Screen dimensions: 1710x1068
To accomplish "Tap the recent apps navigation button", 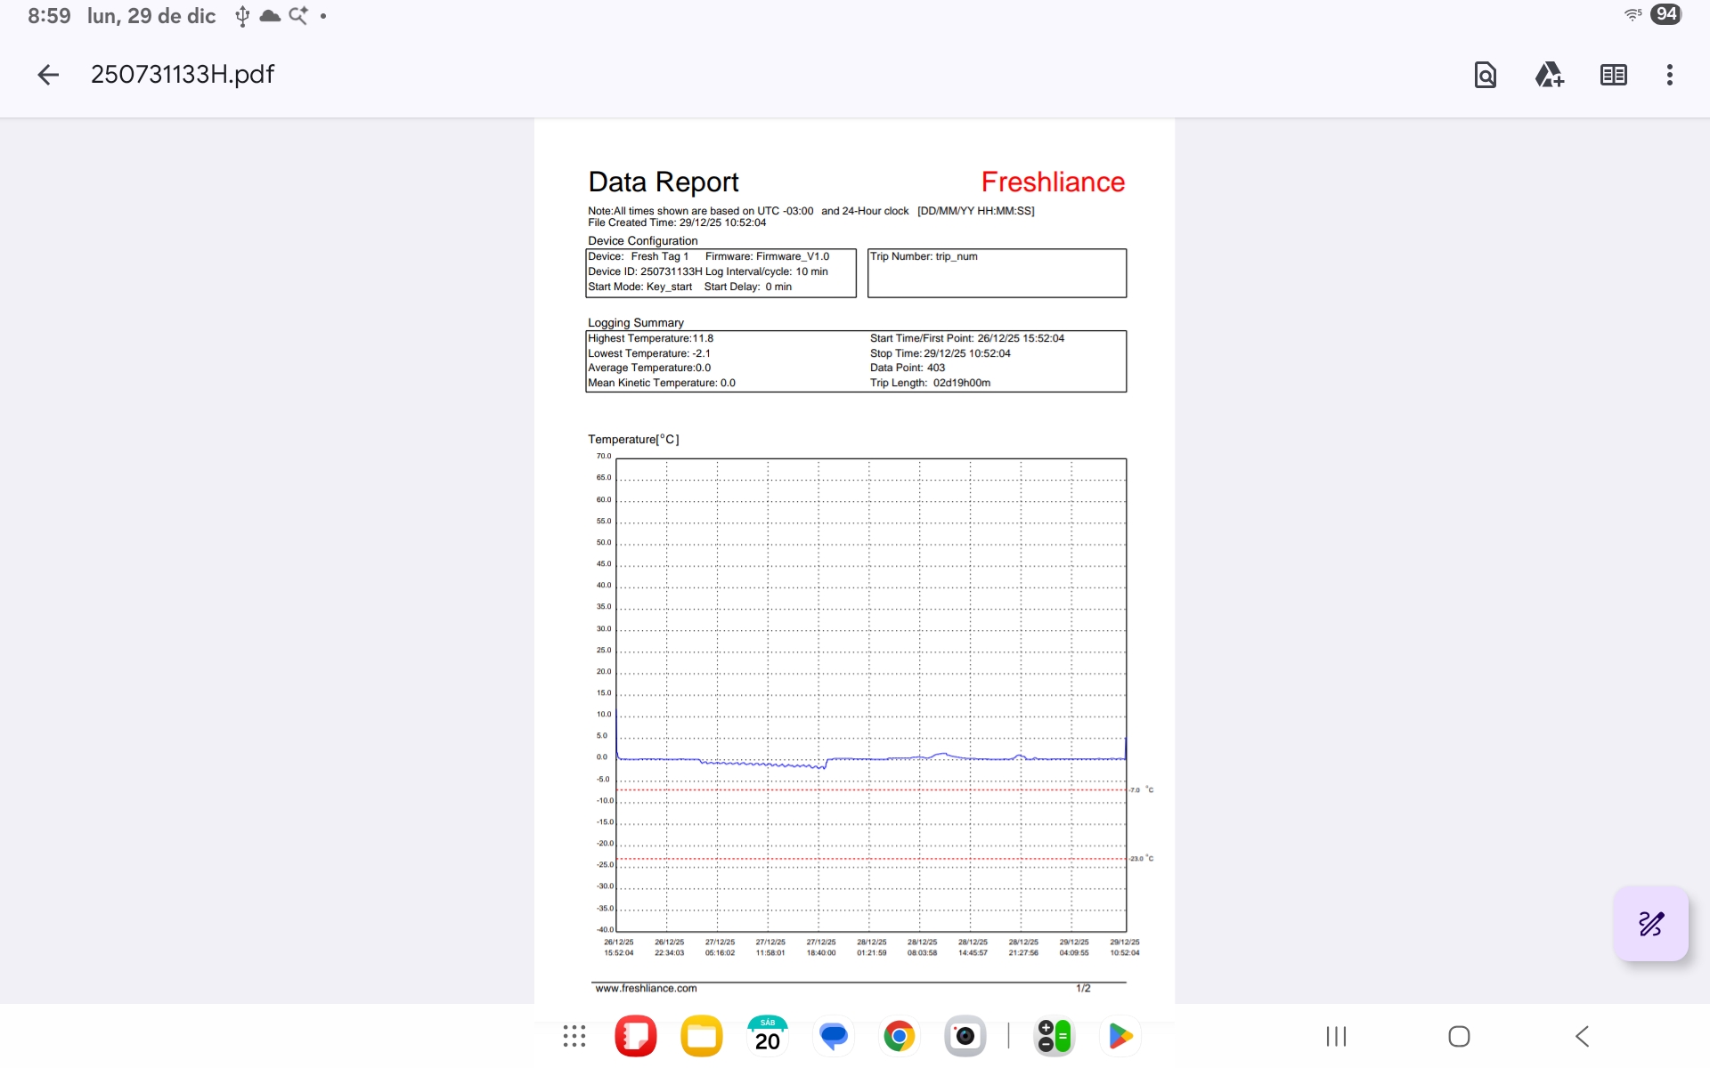I will tap(1336, 1036).
